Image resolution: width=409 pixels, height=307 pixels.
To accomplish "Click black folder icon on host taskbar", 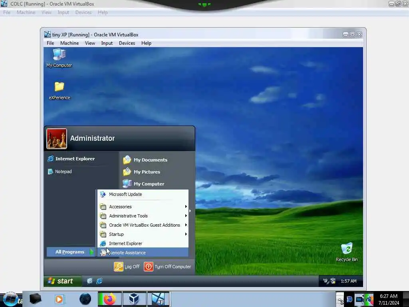I will [35, 299].
